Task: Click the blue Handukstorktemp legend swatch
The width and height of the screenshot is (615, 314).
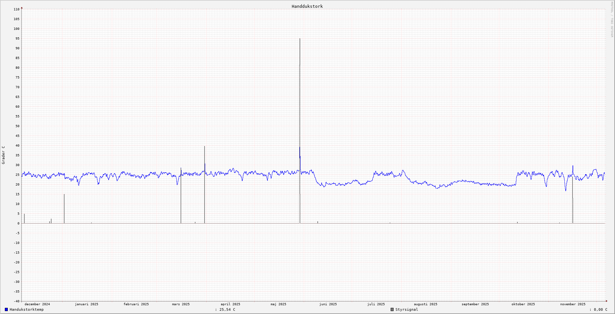Action: [6, 309]
